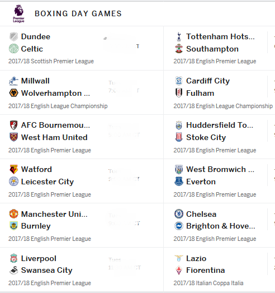Open the Dundee team link

[36, 36]
